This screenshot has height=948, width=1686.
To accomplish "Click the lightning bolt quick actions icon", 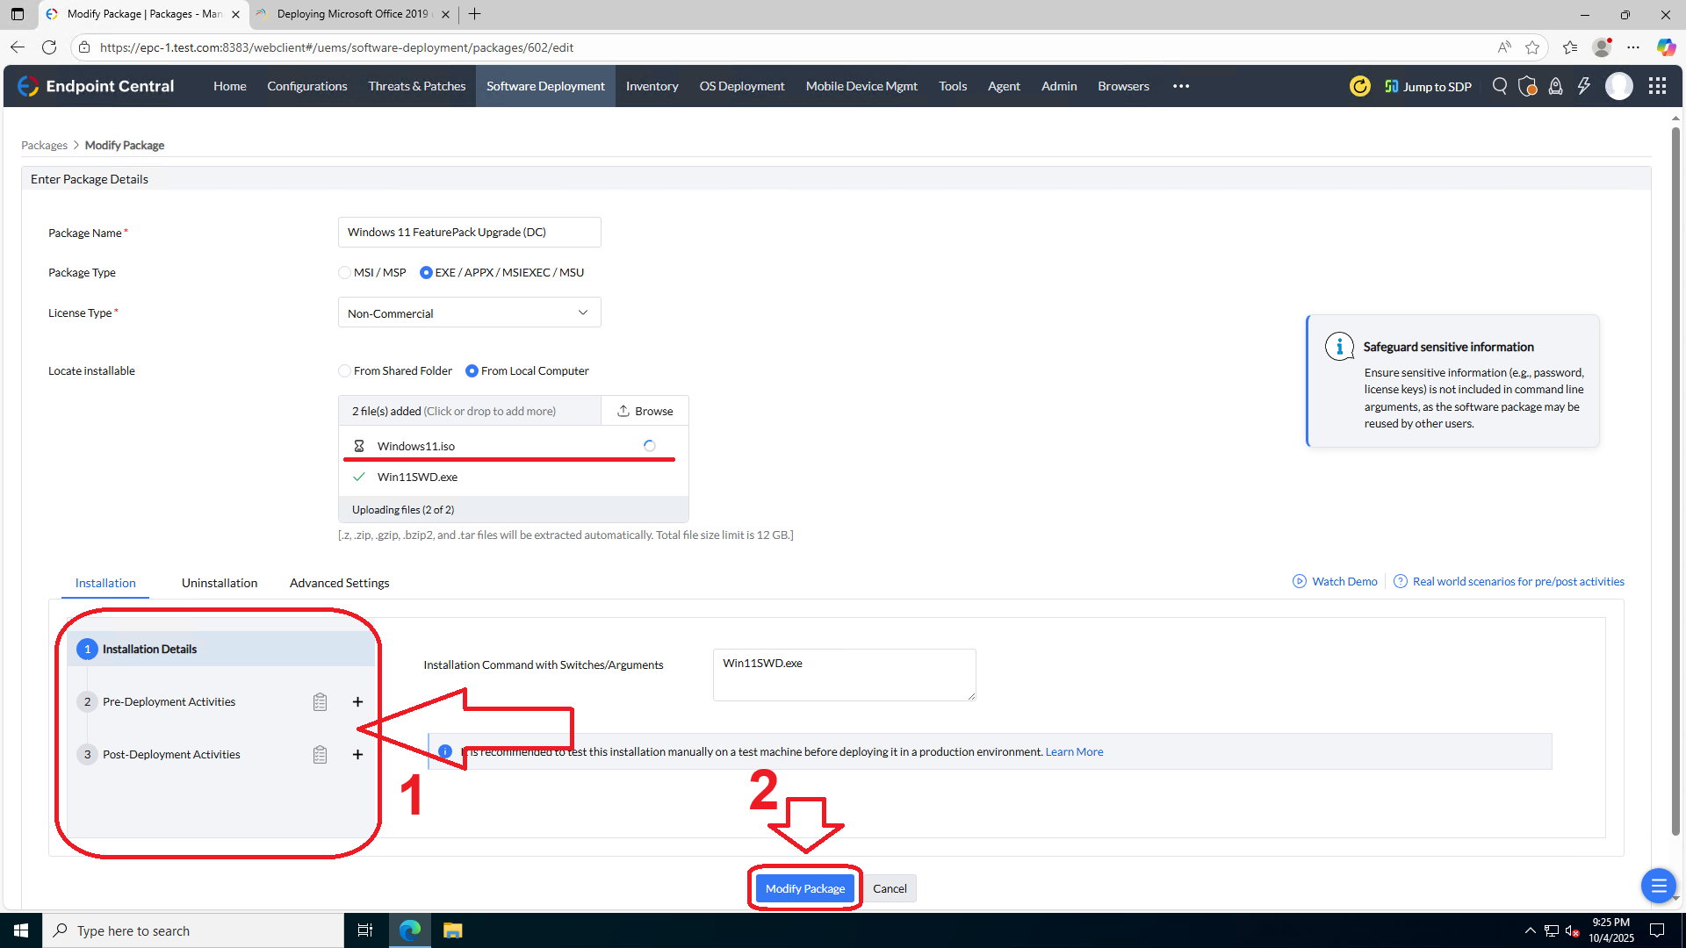I will point(1583,86).
